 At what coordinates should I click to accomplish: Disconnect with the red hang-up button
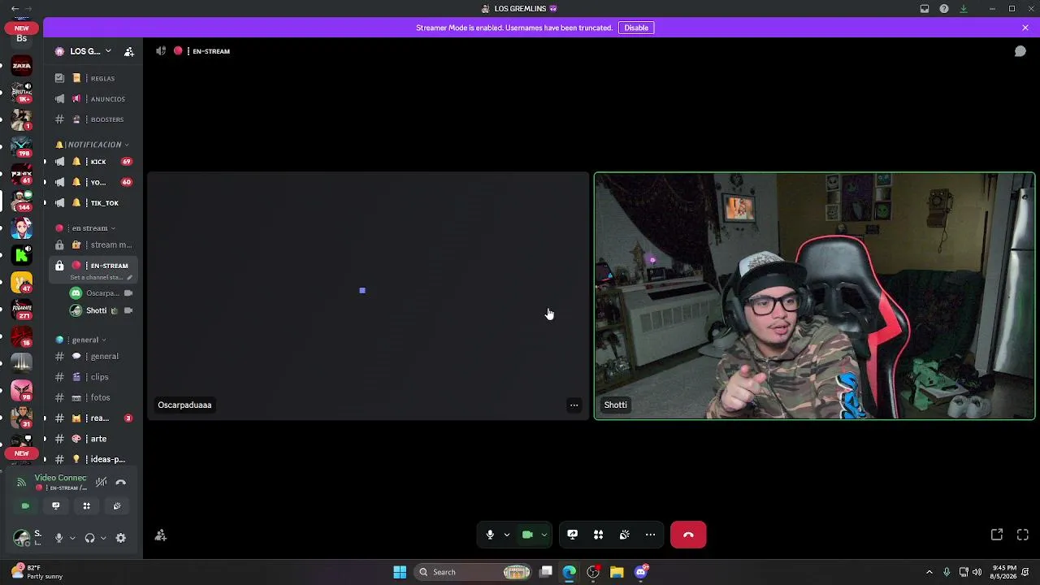coord(688,535)
